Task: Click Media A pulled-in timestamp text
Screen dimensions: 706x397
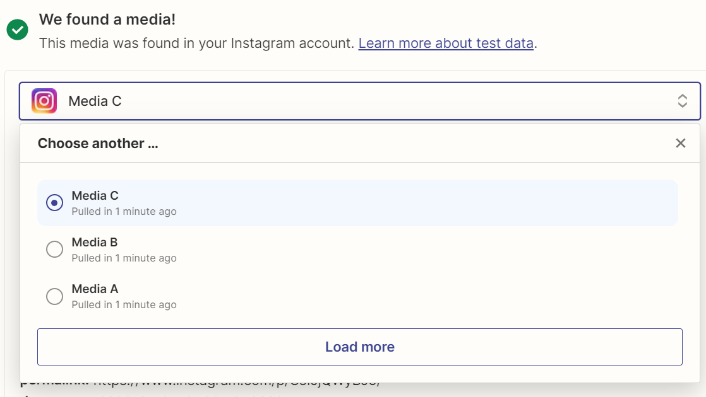Action: tap(124, 304)
